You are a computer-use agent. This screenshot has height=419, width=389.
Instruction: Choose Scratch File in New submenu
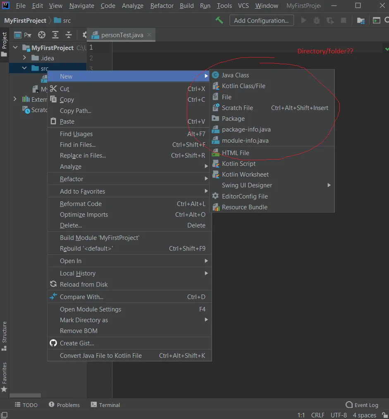point(272,108)
